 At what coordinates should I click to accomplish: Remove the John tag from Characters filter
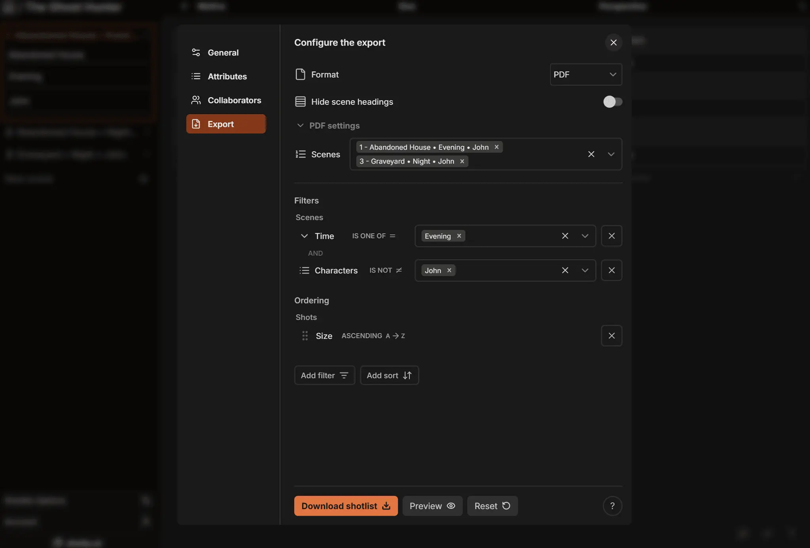[x=449, y=270]
